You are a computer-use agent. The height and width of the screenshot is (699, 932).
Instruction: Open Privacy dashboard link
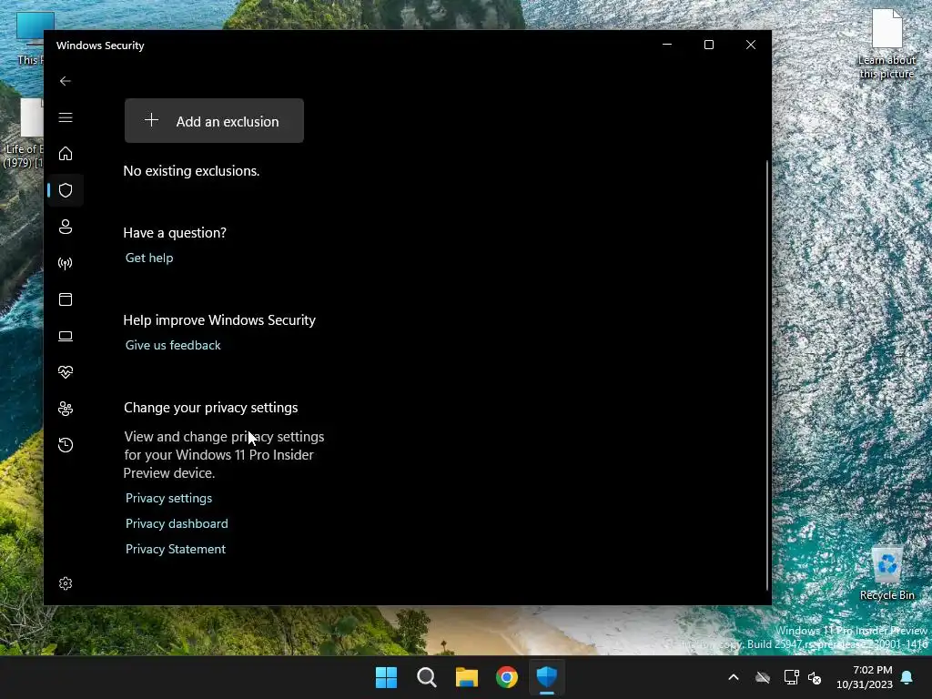177,523
